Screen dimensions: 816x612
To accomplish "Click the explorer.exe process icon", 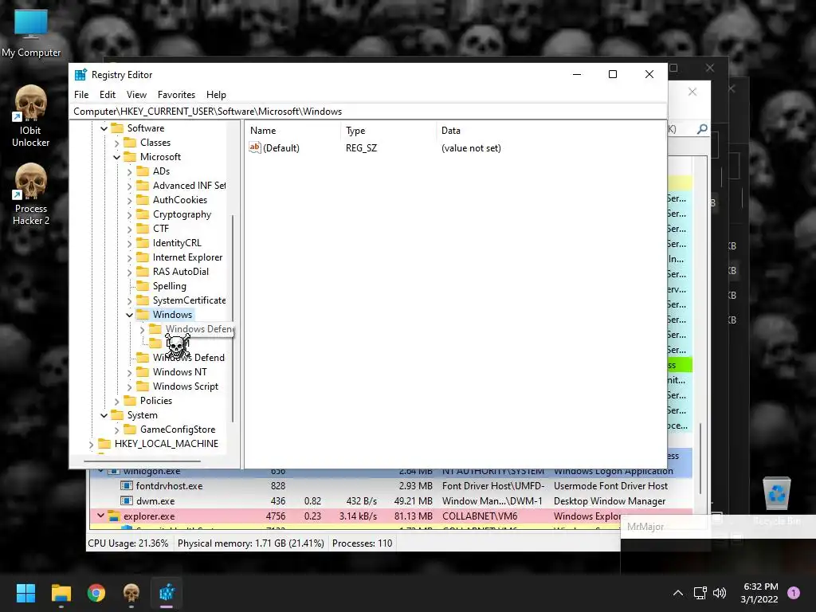I will [x=113, y=516].
